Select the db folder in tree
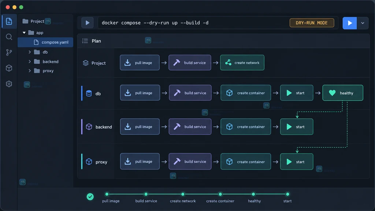Viewport: 375px width, 211px height. 45,52
